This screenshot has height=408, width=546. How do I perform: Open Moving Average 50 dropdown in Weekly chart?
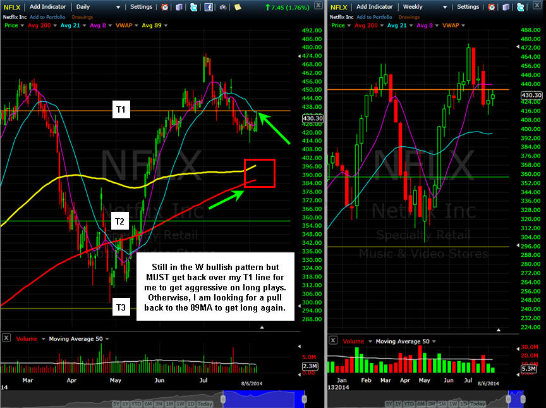pyautogui.click(x=434, y=342)
